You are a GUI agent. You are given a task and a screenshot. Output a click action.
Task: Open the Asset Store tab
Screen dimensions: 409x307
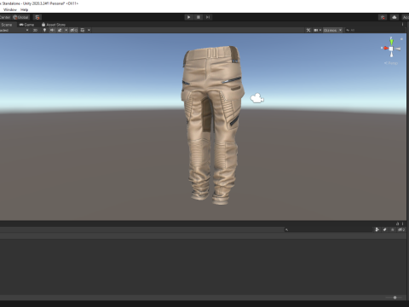(x=54, y=25)
